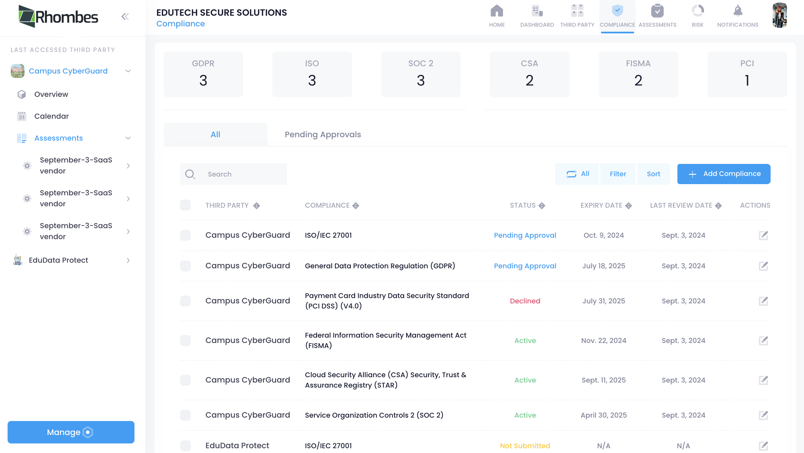Screen dimensions: 804x453
Task: Collapse the sidebar with double-chevron icon
Action: coord(125,17)
